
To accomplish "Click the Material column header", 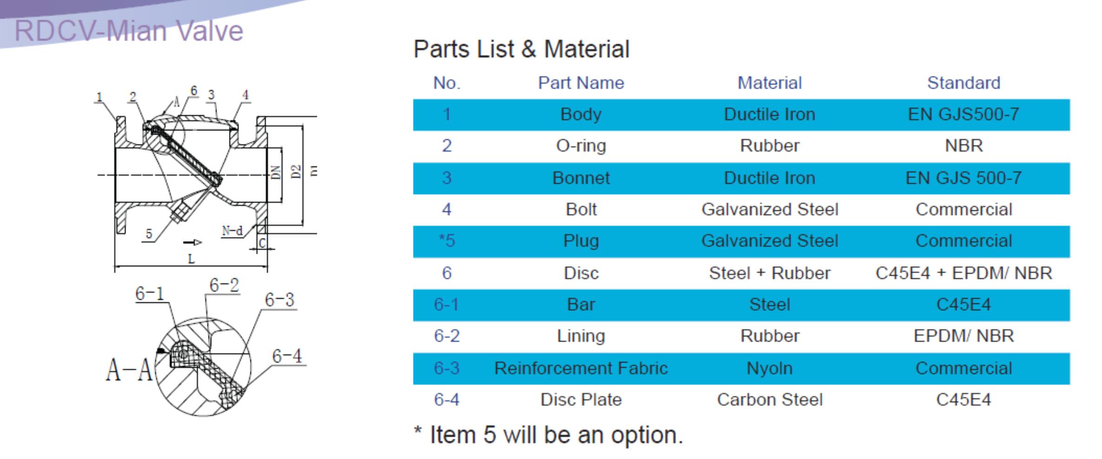I will [x=769, y=83].
